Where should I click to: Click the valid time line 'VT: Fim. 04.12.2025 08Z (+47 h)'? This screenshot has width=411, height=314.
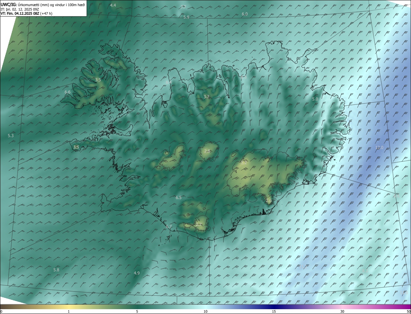click(x=27, y=13)
